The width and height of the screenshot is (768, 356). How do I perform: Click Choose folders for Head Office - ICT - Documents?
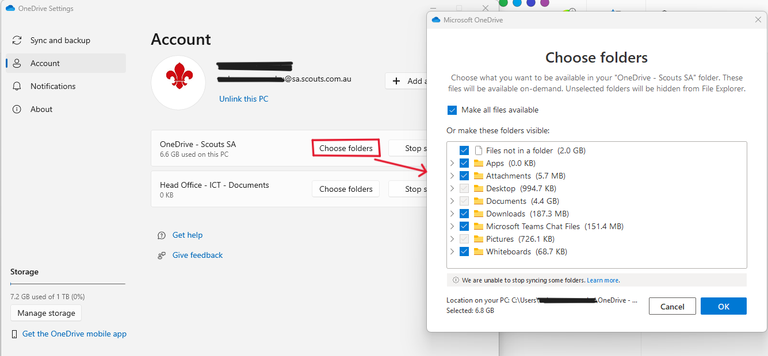[346, 189]
